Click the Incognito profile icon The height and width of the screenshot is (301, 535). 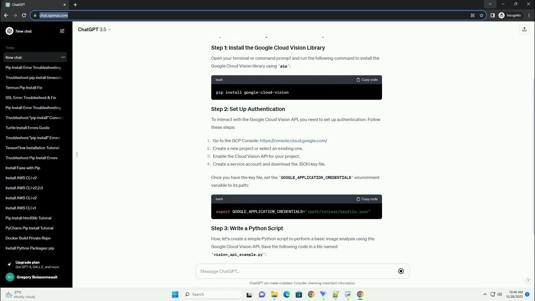[x=502, y=15]
